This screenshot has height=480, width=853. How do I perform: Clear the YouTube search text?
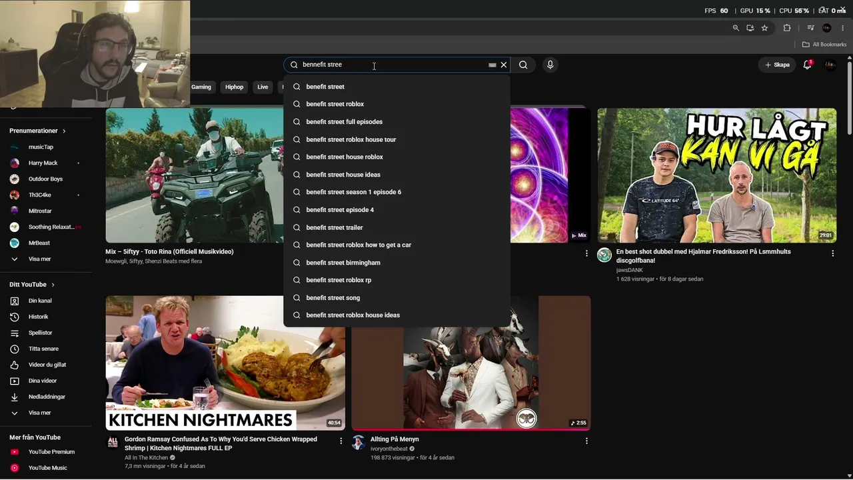(504, 65)
